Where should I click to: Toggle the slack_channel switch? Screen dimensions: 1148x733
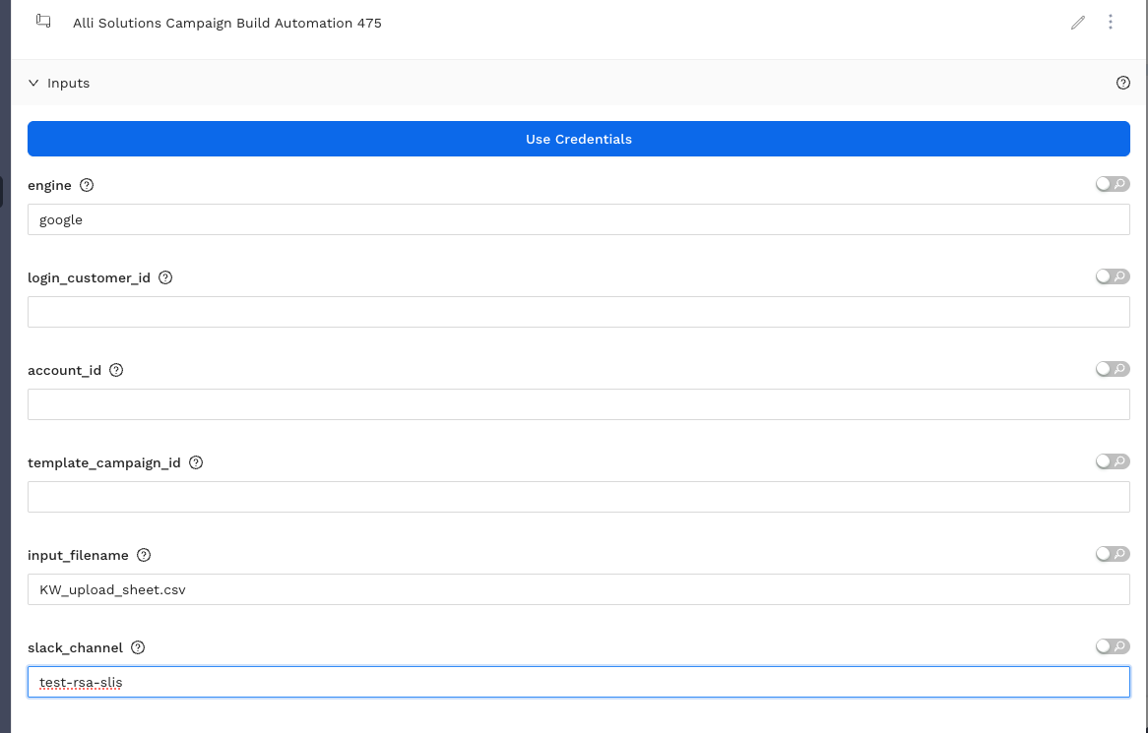tap(1112, 646)
